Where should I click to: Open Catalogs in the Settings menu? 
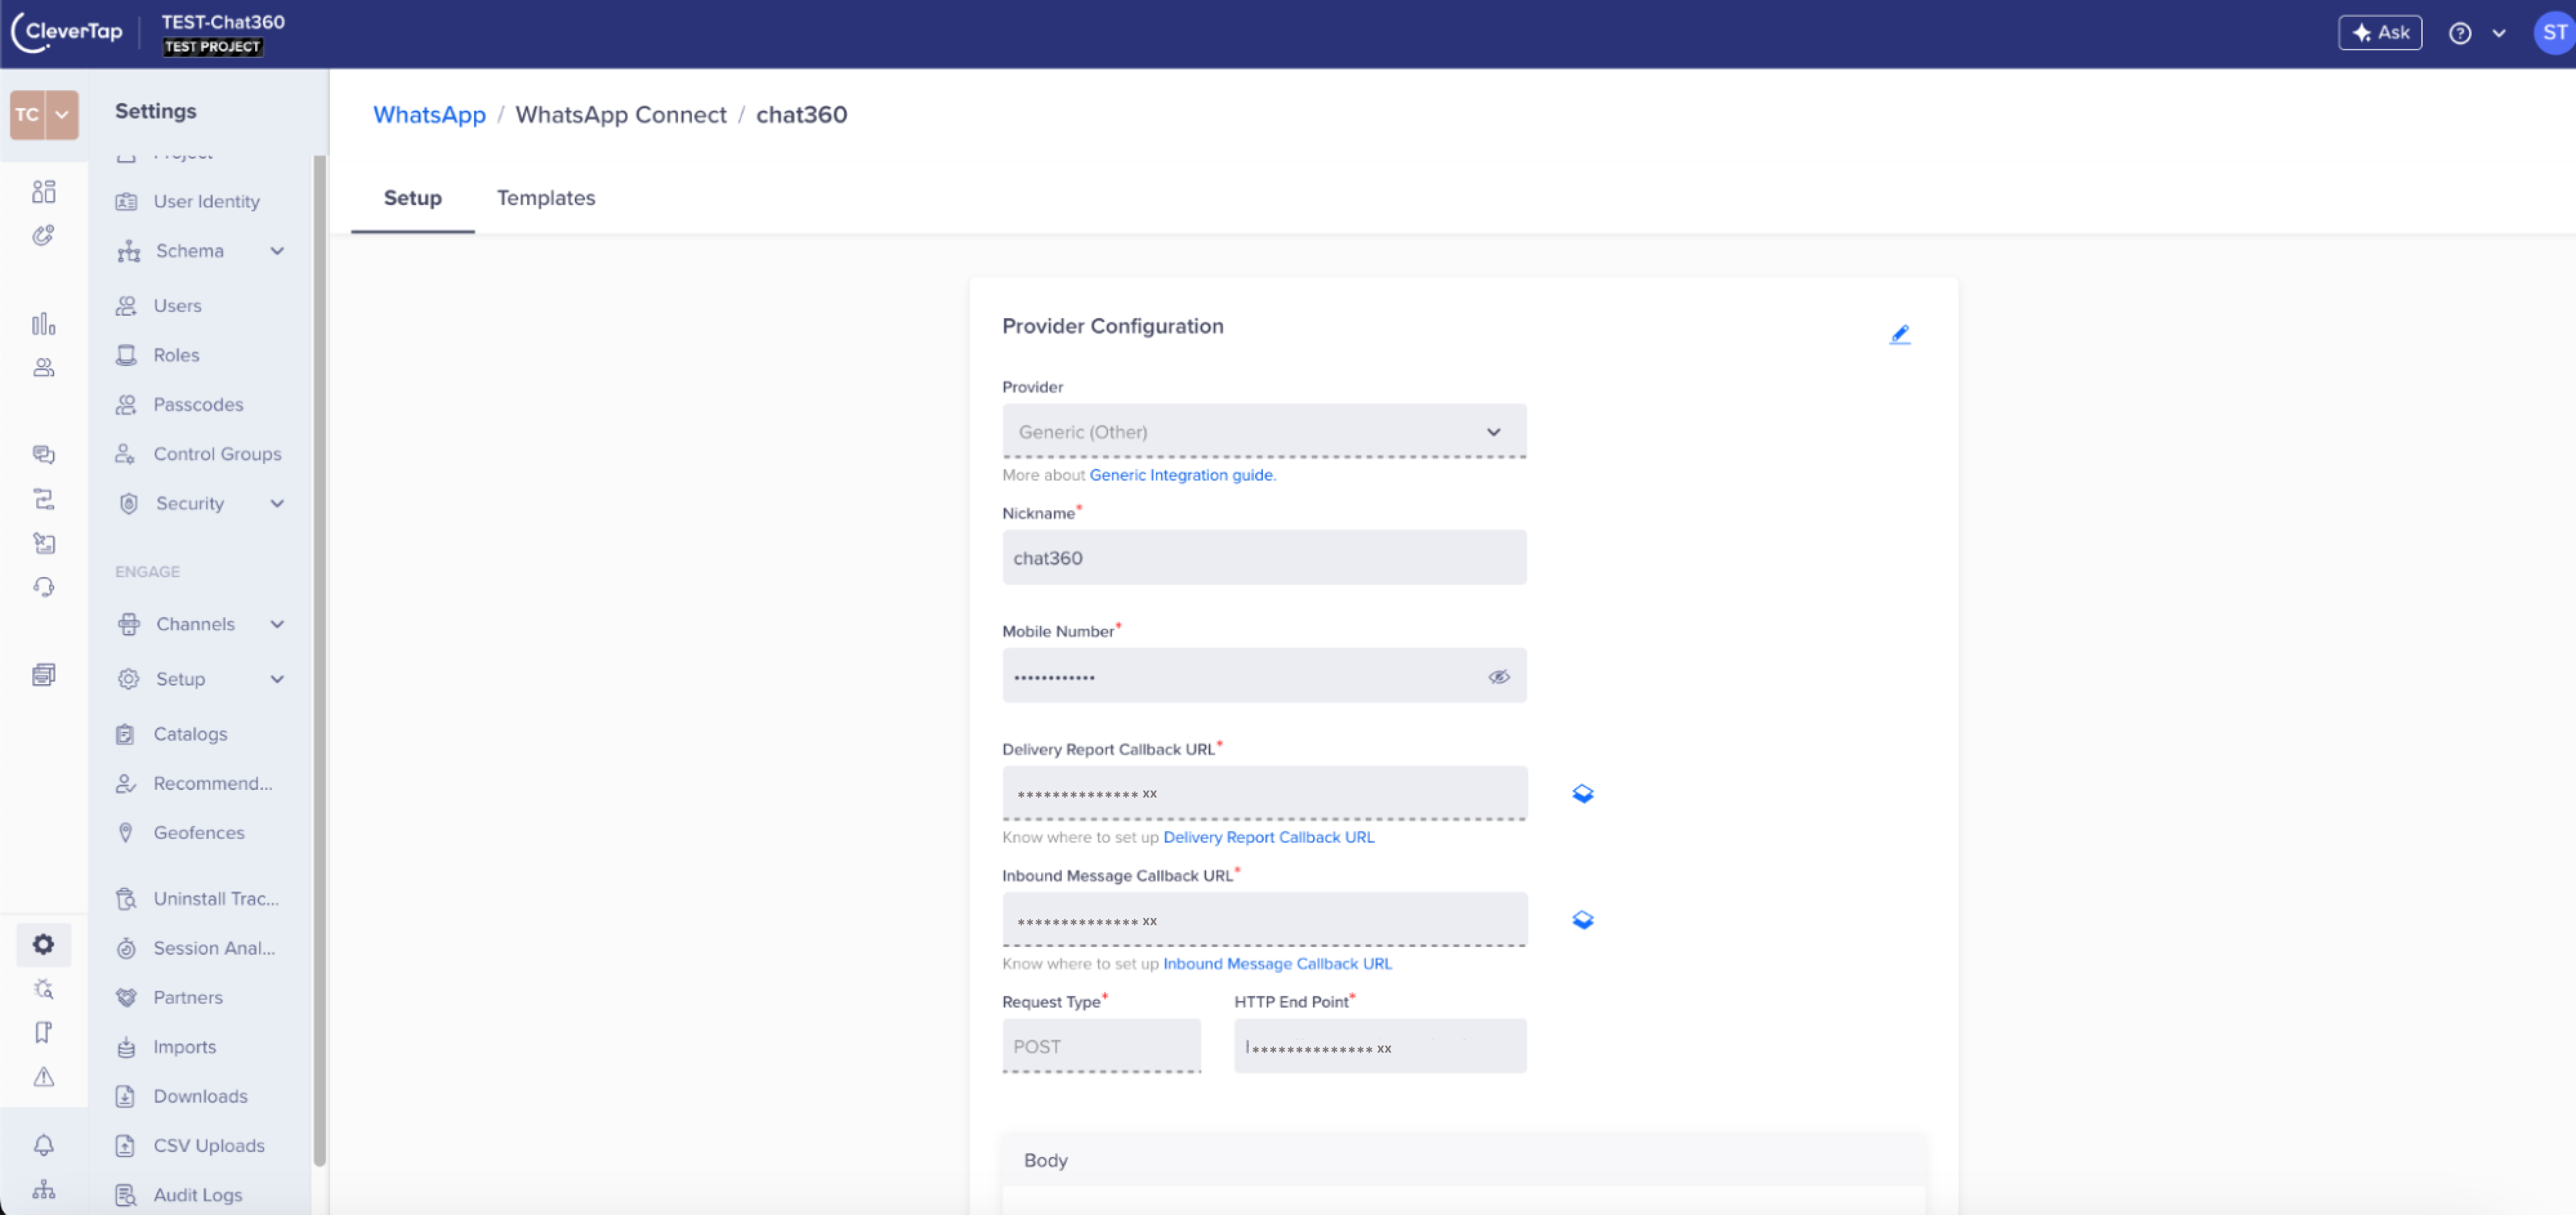[190, 734]
